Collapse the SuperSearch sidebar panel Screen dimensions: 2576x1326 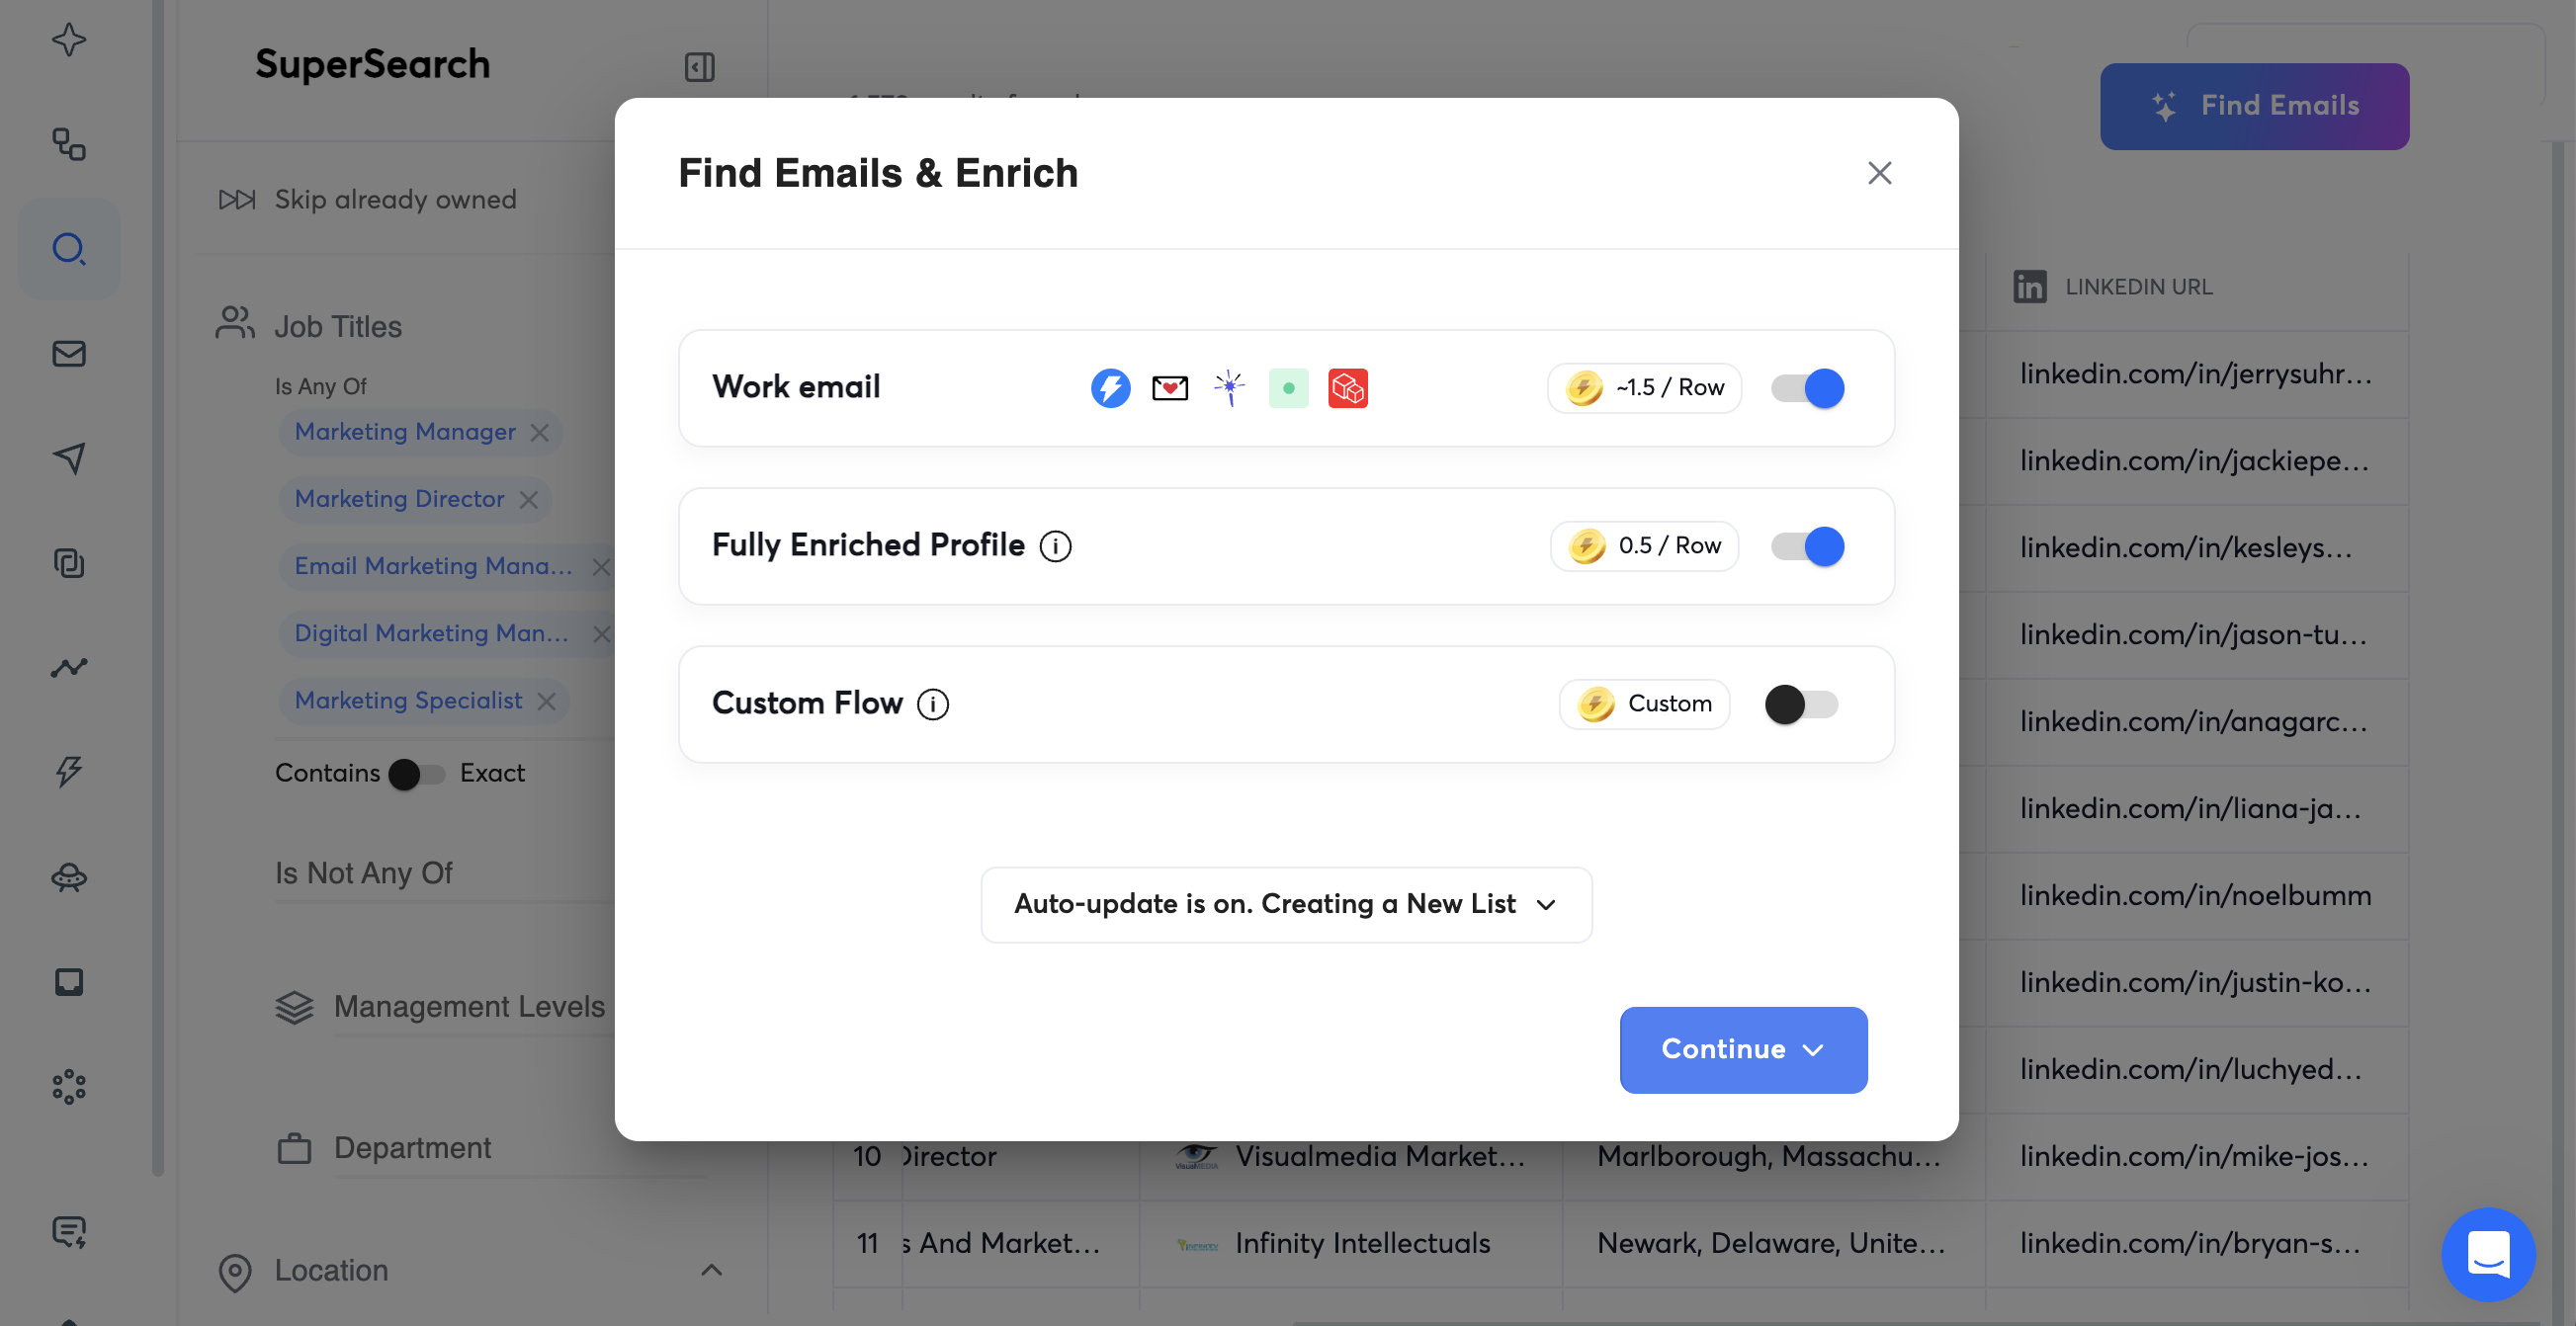click(x=698, y=67)
